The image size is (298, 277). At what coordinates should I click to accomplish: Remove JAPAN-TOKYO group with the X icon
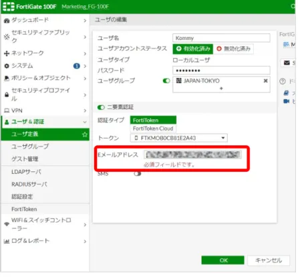265,81
